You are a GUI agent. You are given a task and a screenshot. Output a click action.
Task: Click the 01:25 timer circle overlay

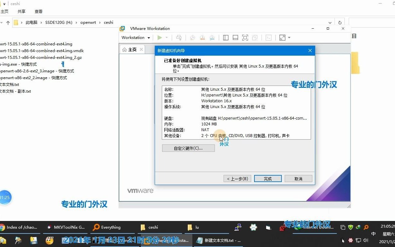[x=5, y=197]
